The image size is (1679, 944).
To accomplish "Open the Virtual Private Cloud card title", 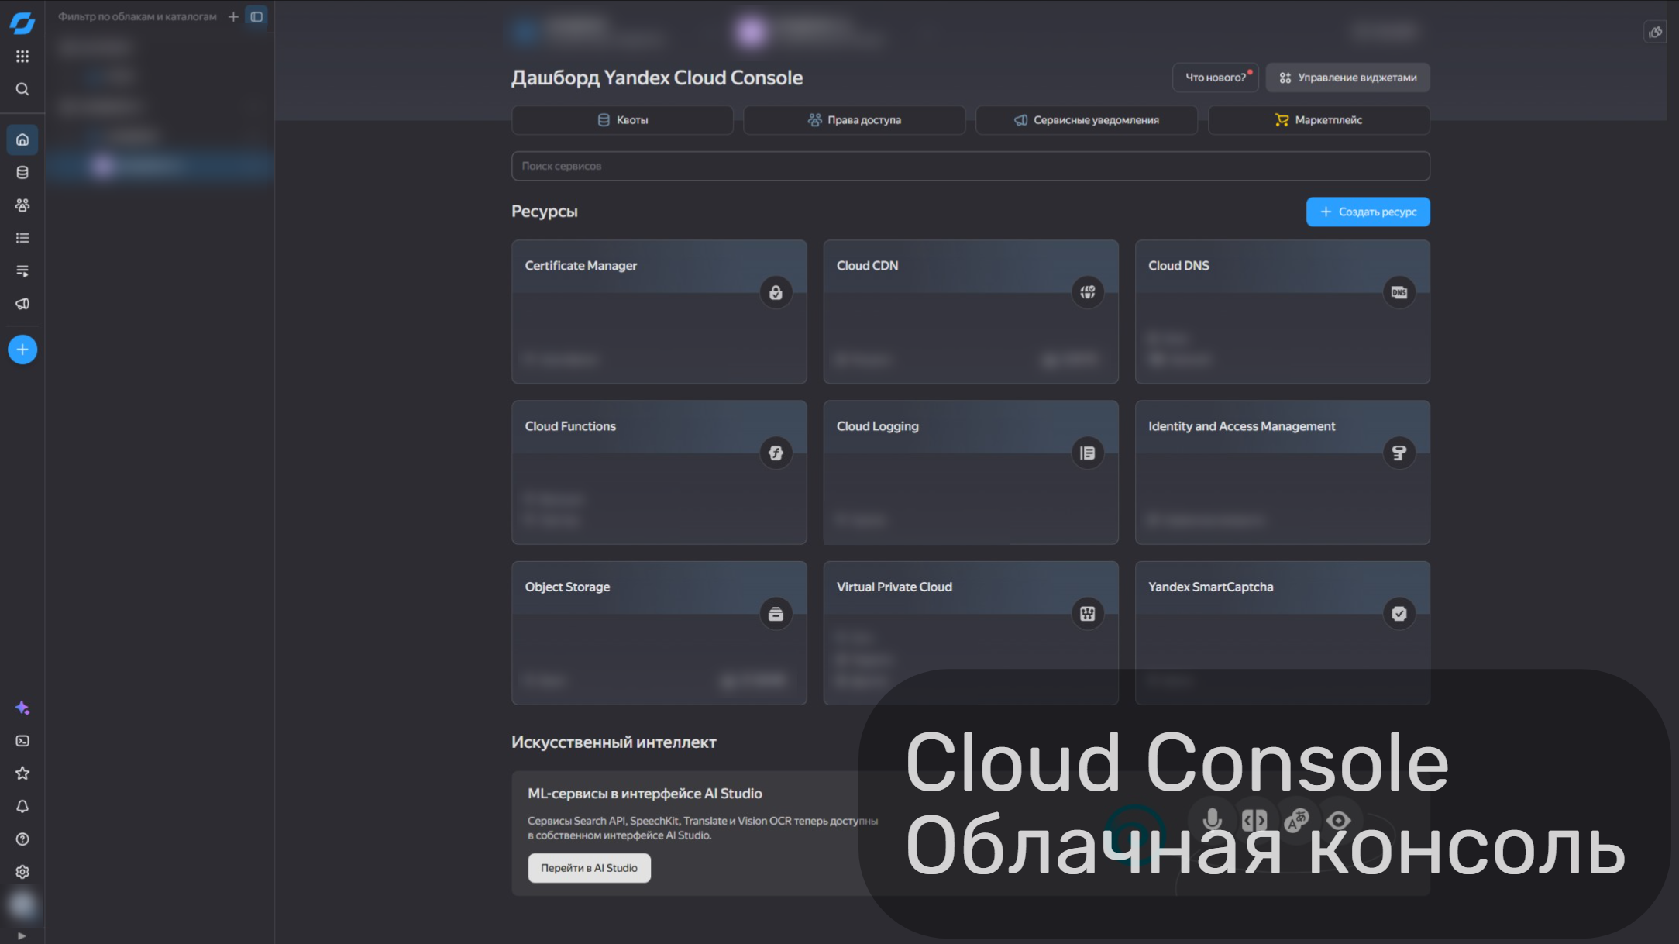I will coord(895,587).
